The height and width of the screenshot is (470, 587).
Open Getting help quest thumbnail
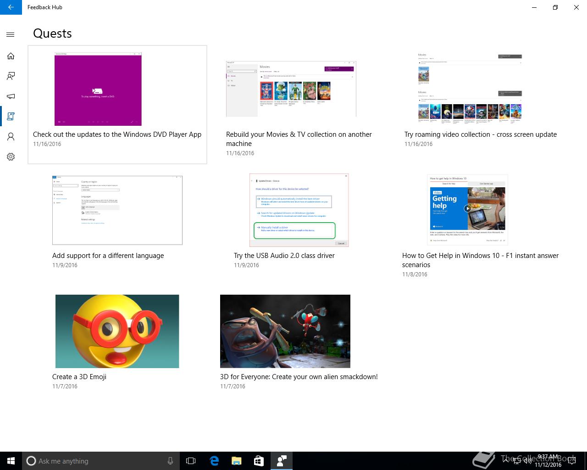click(467, 210)
